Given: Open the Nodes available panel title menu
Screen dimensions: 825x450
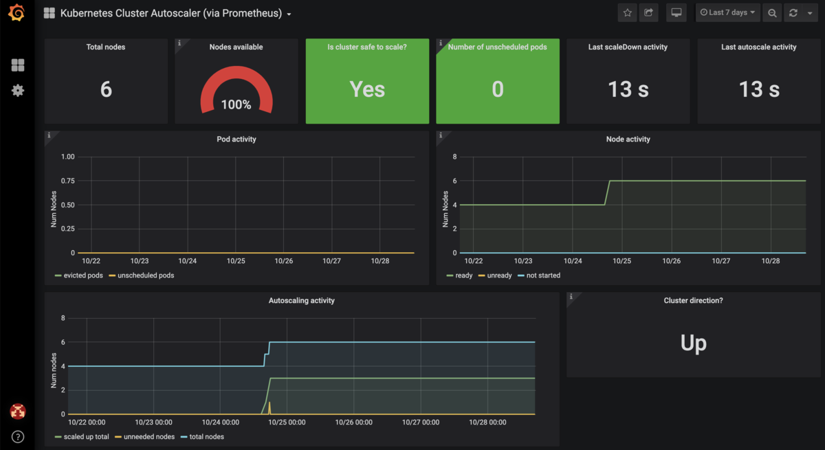Looking at the screenshot, I should (236, 47).
